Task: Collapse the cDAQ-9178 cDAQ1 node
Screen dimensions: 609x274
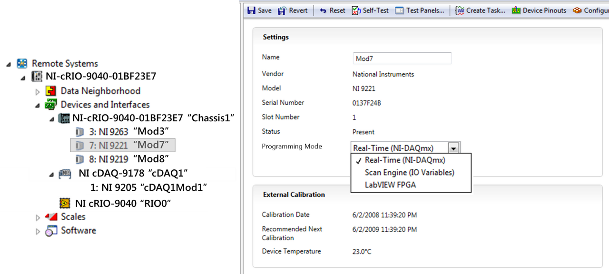Action: click(52, 175)
